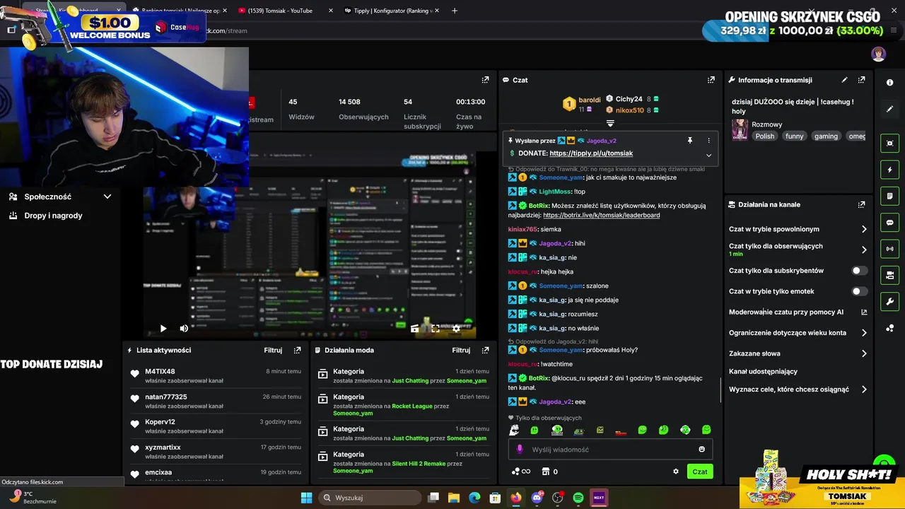Screen dimensions: 905x509
Task: Click the wrench sidebar icon
Action: 889,302
